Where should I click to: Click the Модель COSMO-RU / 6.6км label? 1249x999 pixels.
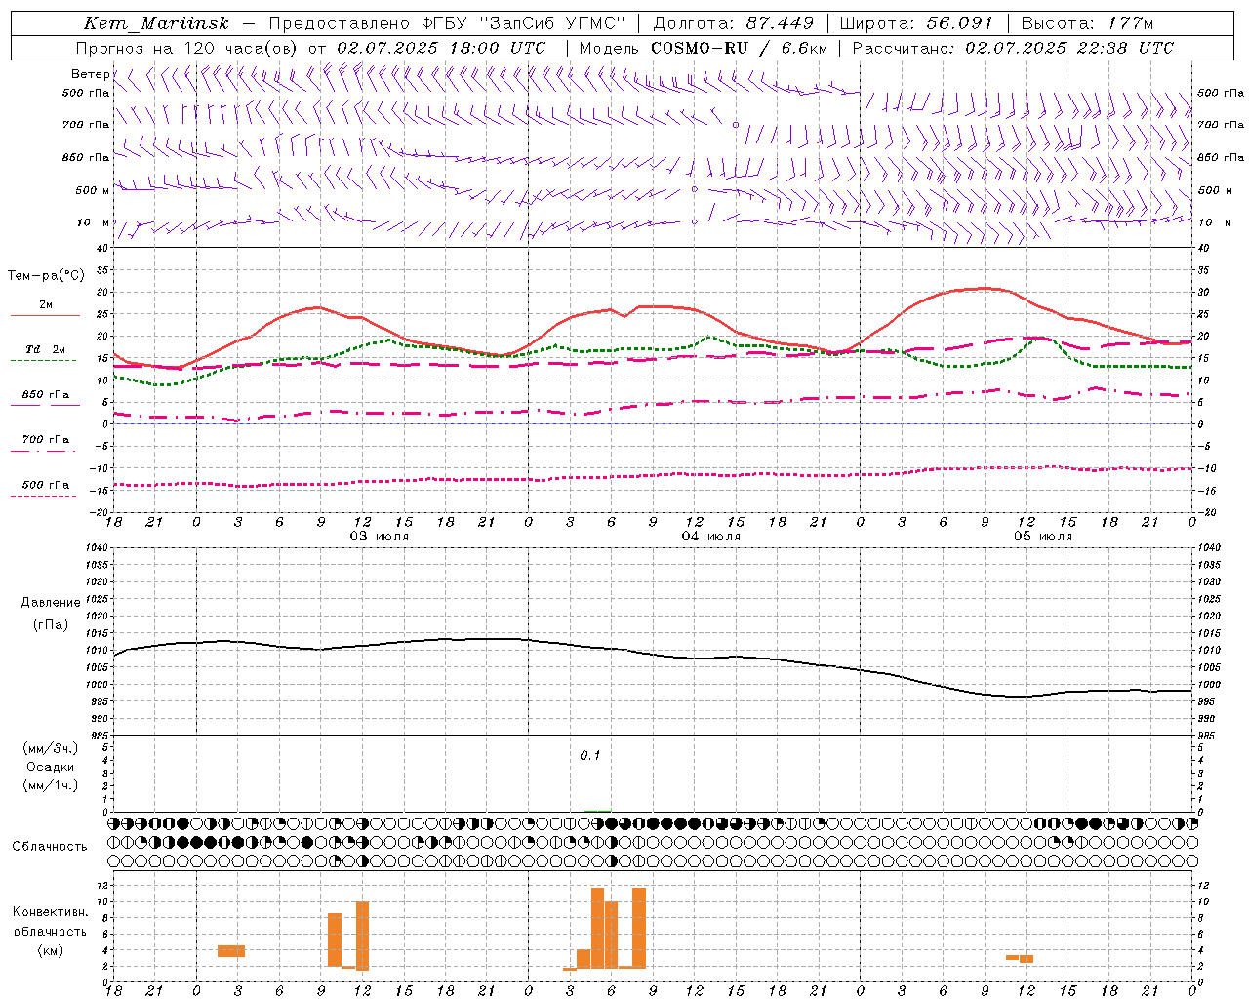(703, 48)
